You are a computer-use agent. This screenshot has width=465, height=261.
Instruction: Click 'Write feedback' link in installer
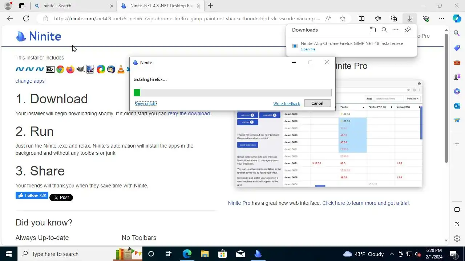point(287,104)
